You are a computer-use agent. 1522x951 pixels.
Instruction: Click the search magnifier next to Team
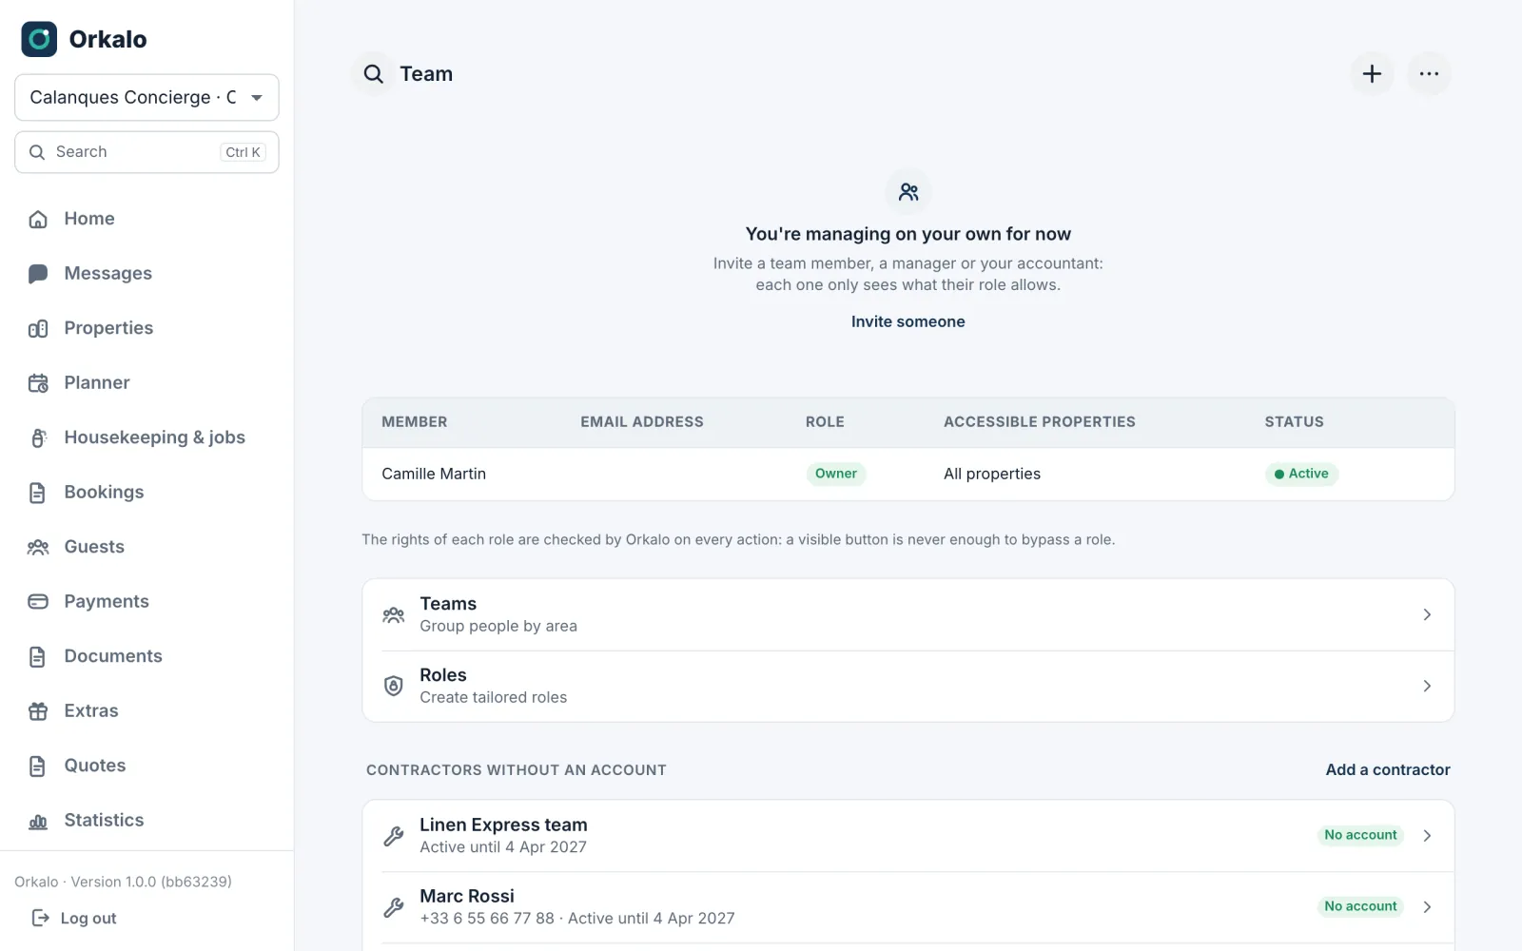(374, 74)
